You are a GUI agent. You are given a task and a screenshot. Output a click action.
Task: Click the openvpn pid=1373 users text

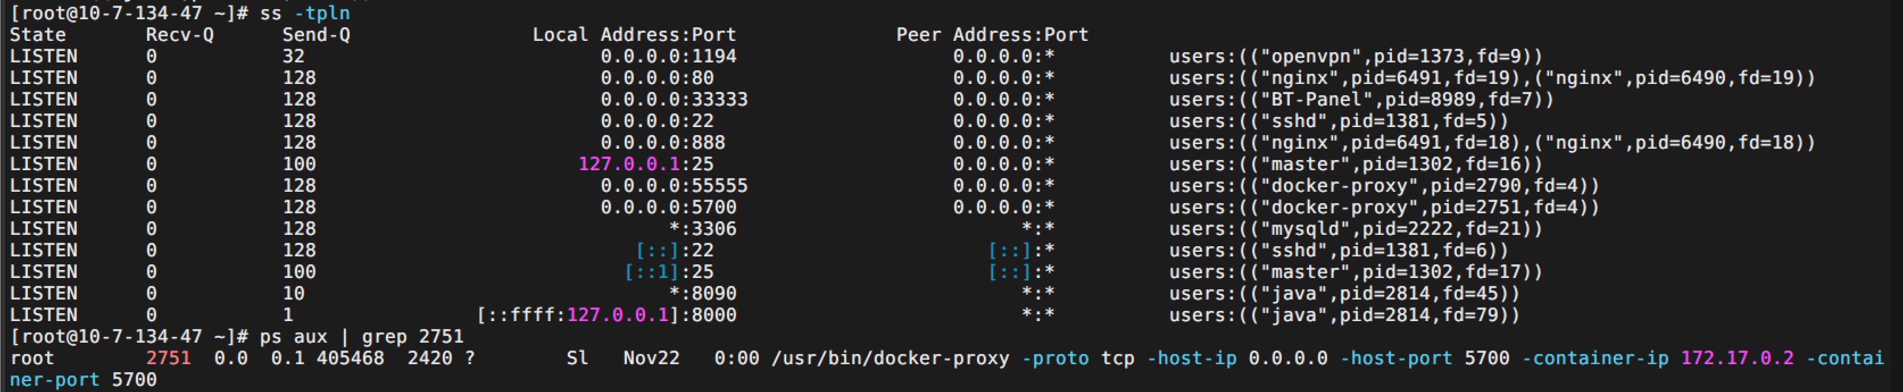click(x=1356, y=56)
